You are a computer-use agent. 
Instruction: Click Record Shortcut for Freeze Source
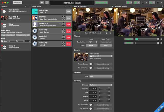point(103,64)
